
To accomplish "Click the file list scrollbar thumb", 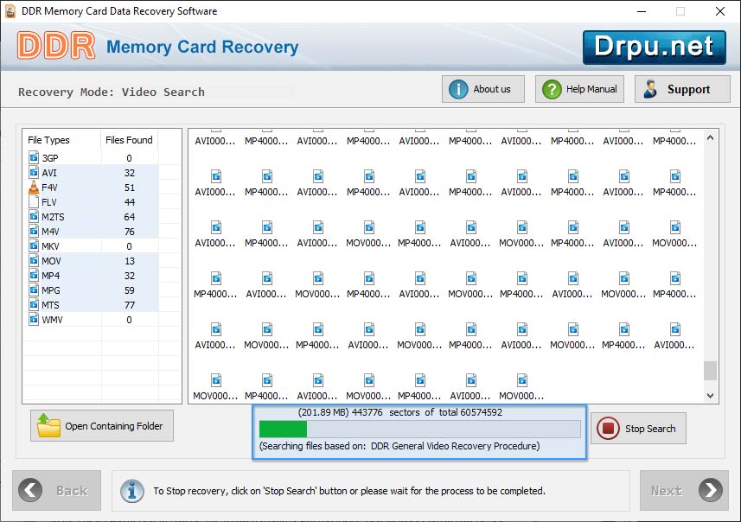I will coord(710,371).
